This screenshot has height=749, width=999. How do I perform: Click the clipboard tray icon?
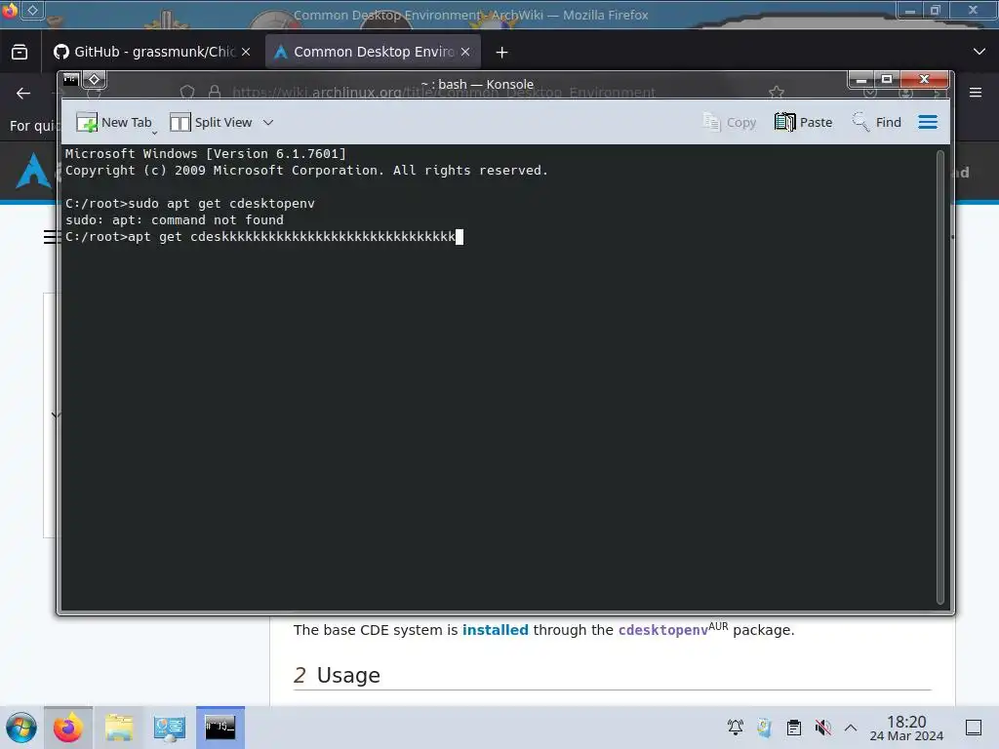click(x=794, y=728)
